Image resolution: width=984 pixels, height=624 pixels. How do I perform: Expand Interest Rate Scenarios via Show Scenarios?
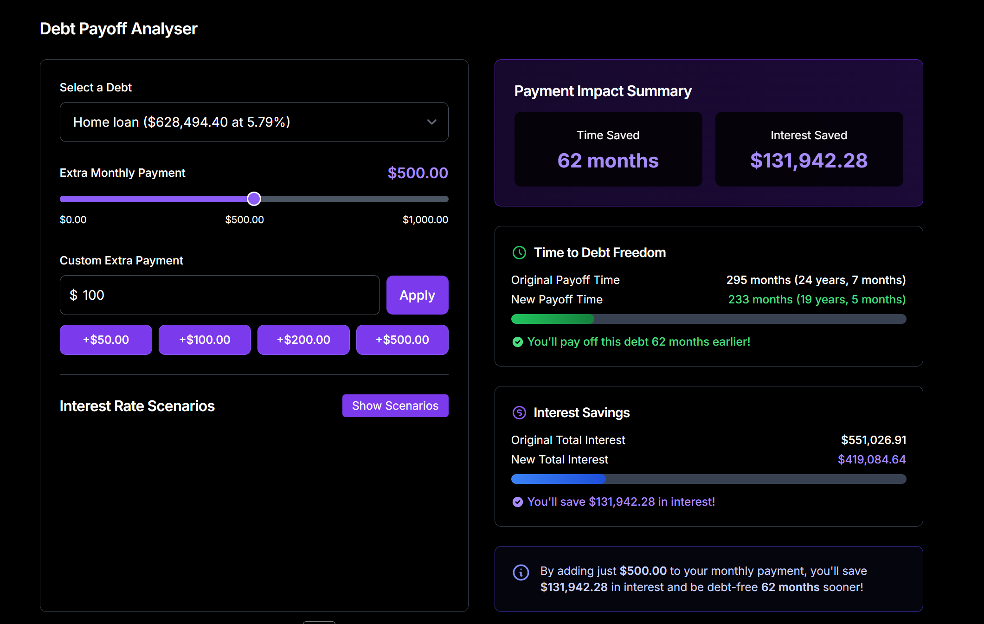click(x=395, y=405)
